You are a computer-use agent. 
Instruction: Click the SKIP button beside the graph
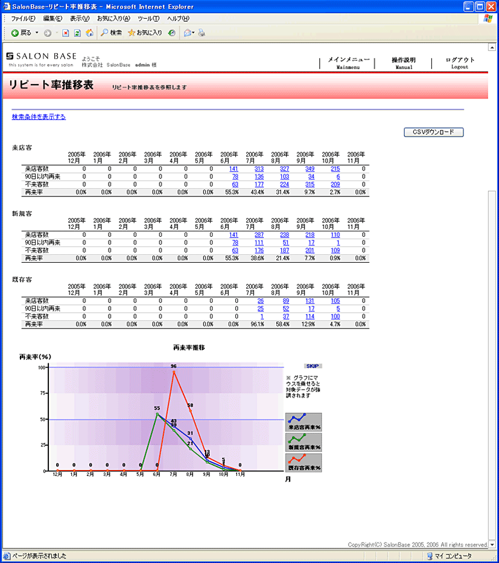(x=313, y=366)
